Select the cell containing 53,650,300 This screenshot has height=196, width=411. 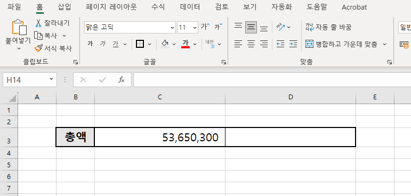click(x=160, y=137)
